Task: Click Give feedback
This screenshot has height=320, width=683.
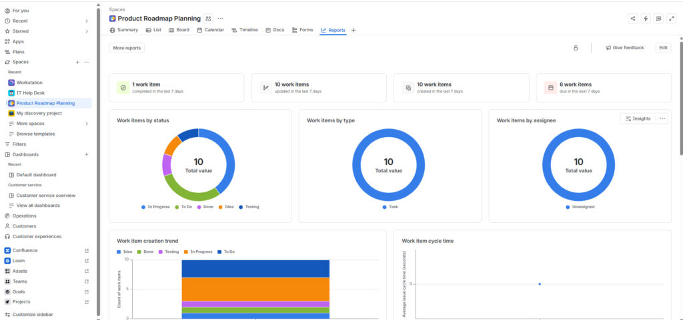Action: (624, 48)
